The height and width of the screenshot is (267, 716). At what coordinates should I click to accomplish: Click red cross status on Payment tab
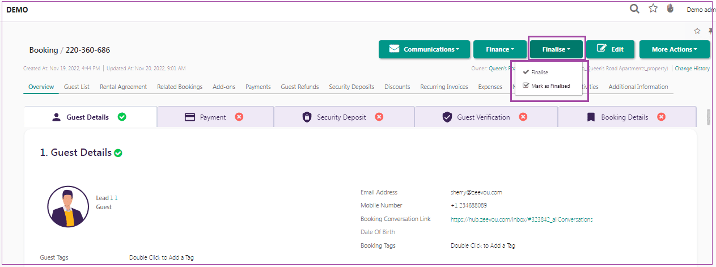click(239, 117)
